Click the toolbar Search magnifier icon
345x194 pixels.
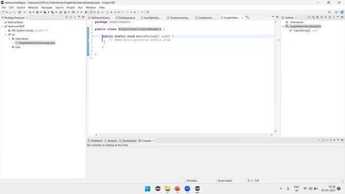(x=329, y=12)
